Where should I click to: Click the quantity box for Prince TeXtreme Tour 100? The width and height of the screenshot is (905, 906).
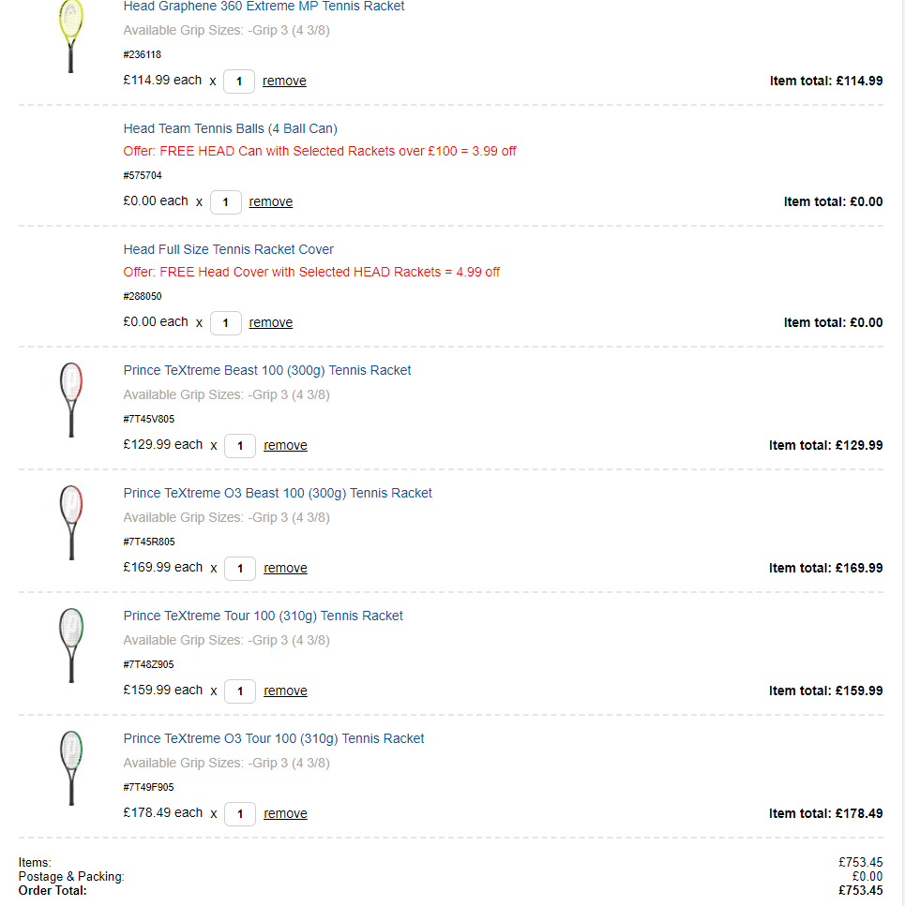(239, 691)
